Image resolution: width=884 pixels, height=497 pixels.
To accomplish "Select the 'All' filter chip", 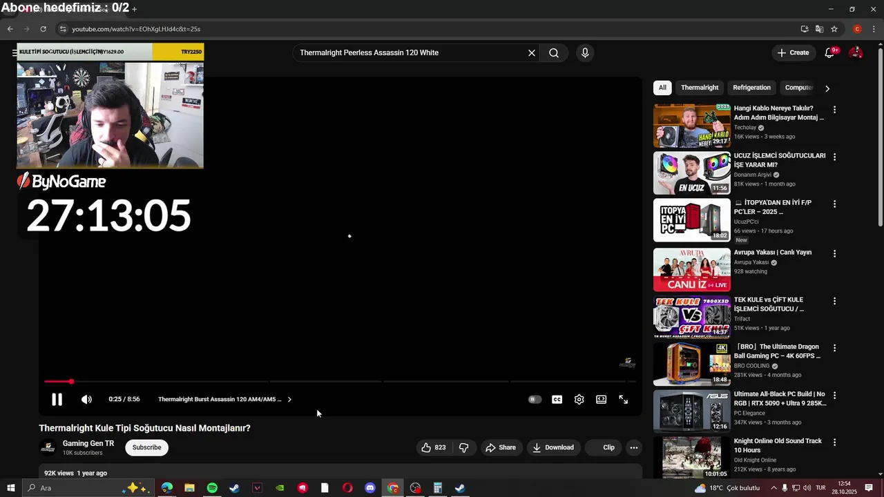I will coord(662,88).
